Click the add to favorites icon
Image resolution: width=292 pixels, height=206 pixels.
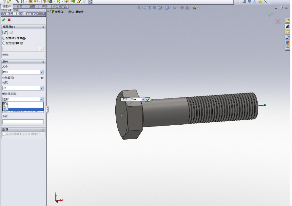5,32
